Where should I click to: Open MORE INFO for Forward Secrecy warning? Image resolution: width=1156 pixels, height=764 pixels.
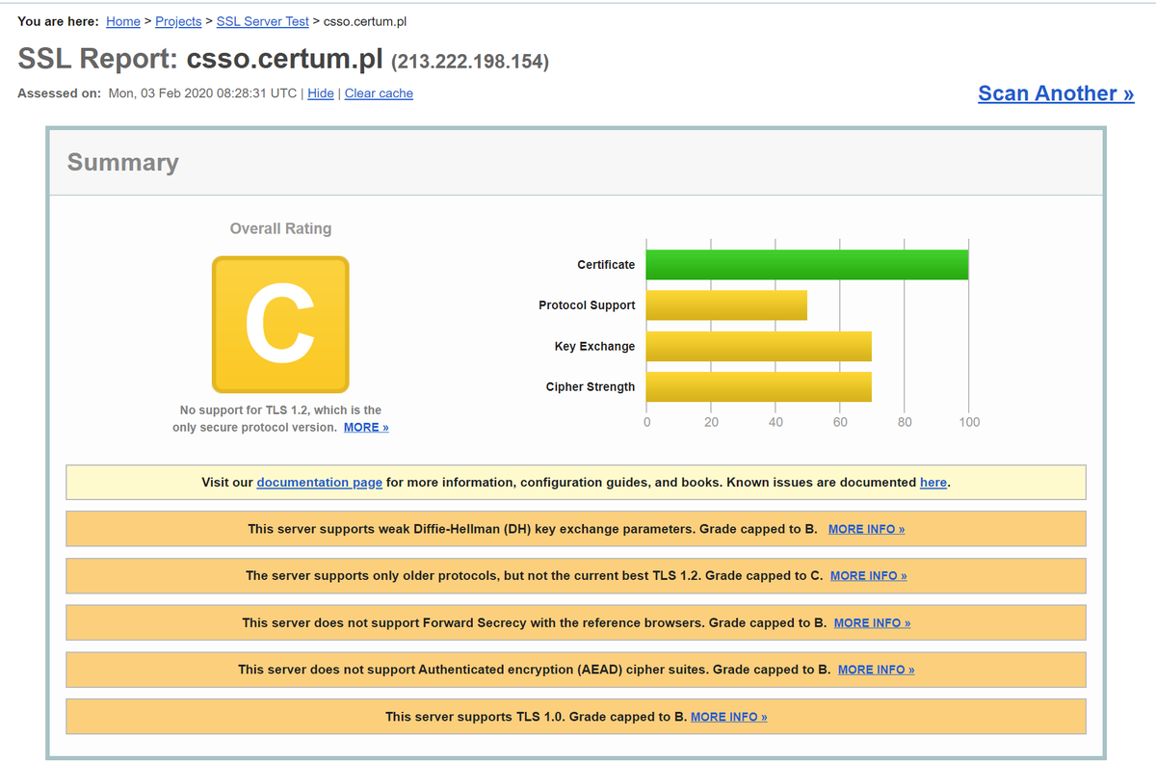tap(872, 622)
